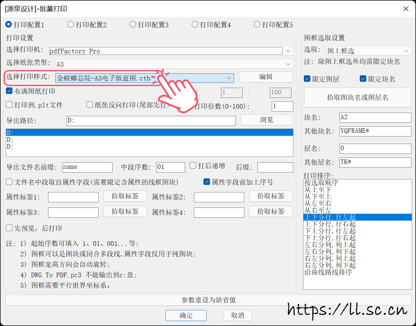This screenshot has width=416, height=326.
Task: Click 拾取图块名或图层名 button
Action: pyautogui.click(x=357, y=98)
